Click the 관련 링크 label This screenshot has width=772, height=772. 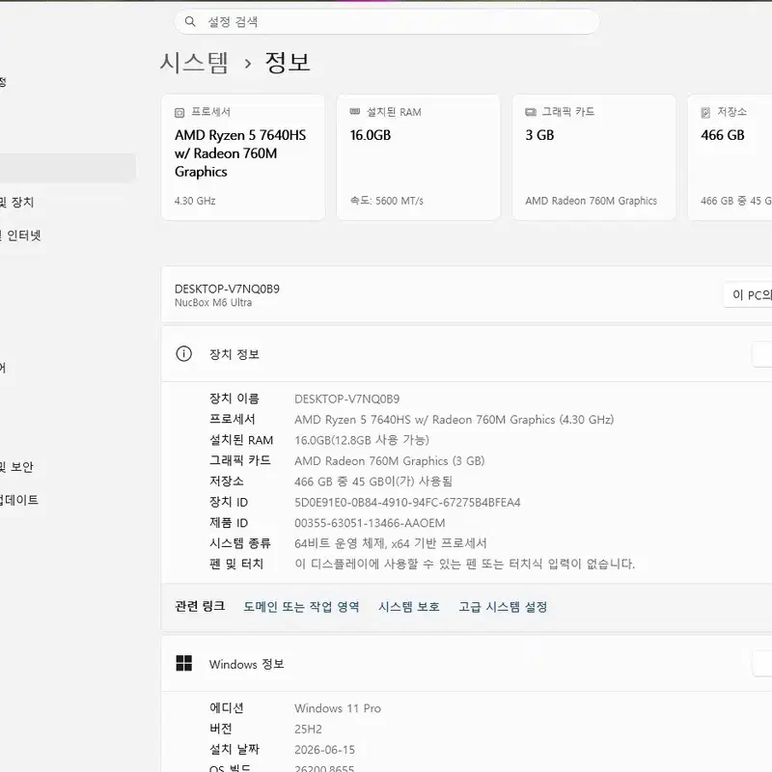pos(200,606)
